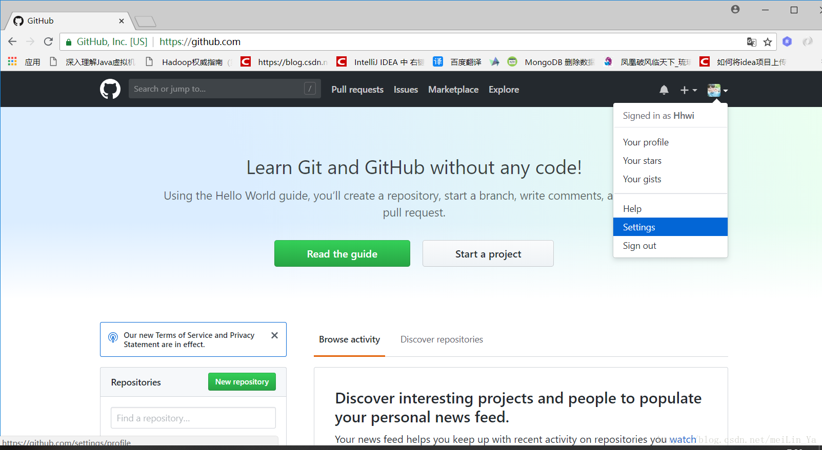The width and height of the screenshot is (822, 450).
Task: Open the notifications bell icon
Action: [664, 90]
